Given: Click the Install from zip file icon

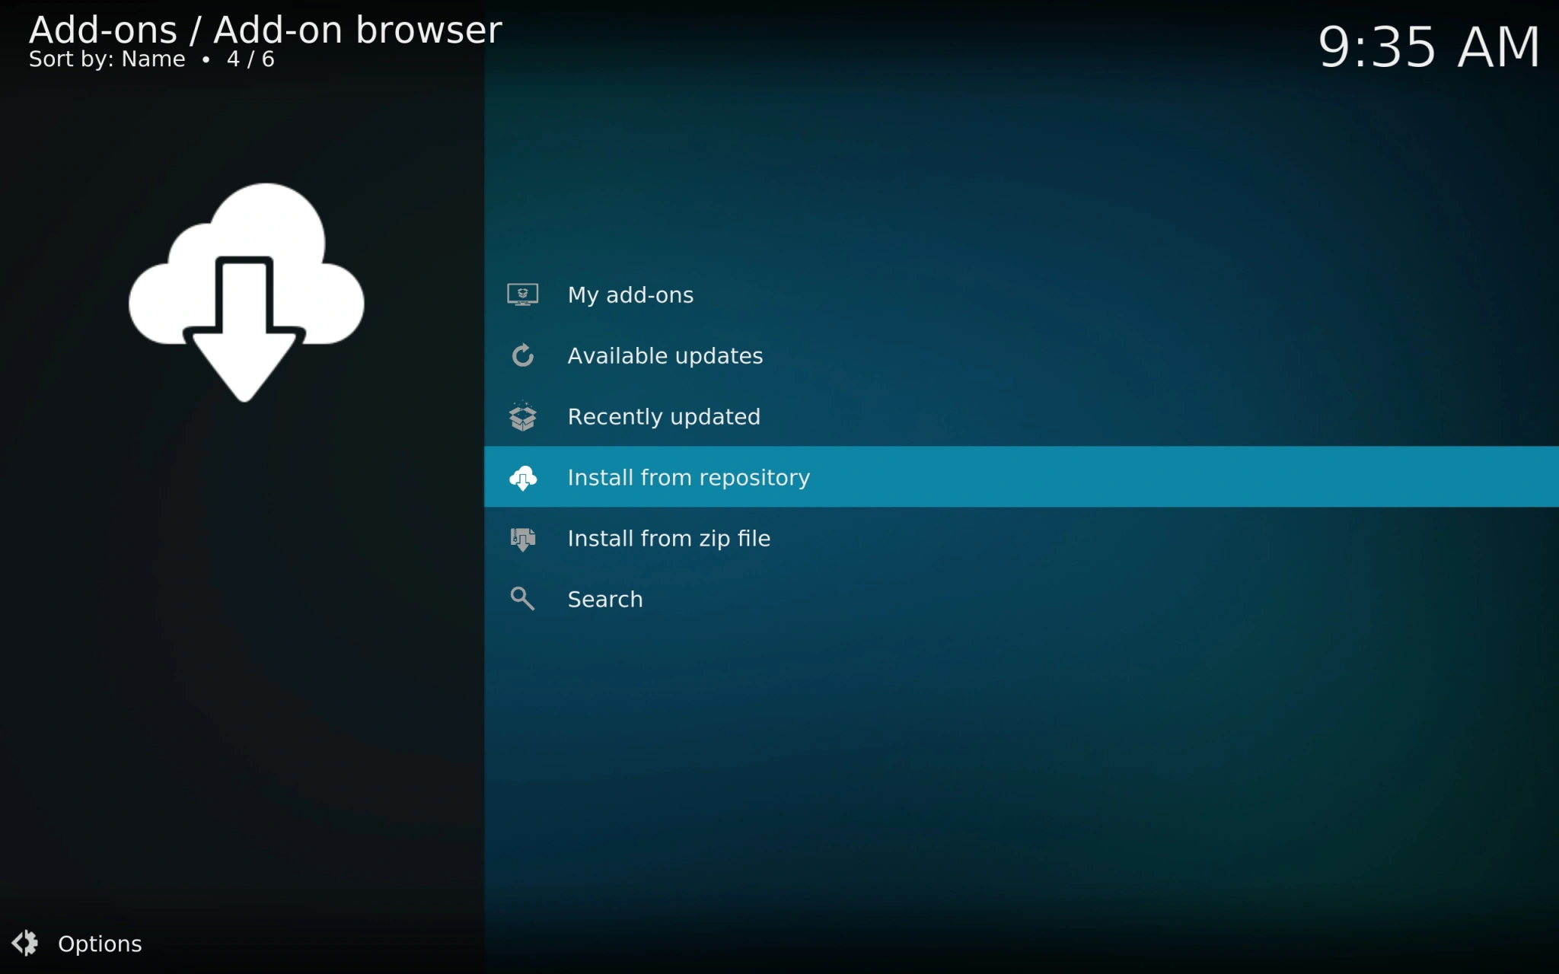Looking at the screenshot, I should pos(522,539).
